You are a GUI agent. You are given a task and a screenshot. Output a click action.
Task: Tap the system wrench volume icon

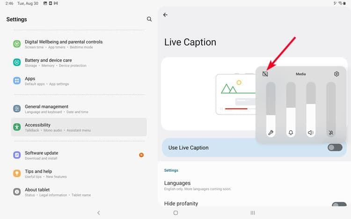click(x=271, y=133)
